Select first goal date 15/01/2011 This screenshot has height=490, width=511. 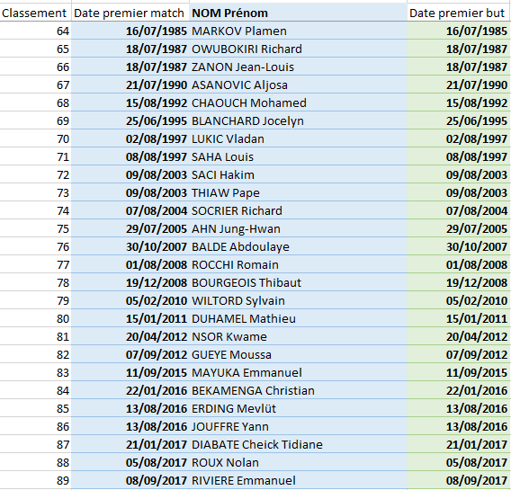coord(459,318)
